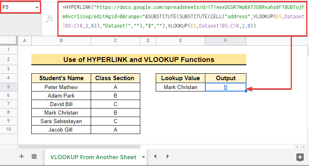Click the Name box showing F5
Viewport: 309px width, 166px height.
(x=20, y=7)
